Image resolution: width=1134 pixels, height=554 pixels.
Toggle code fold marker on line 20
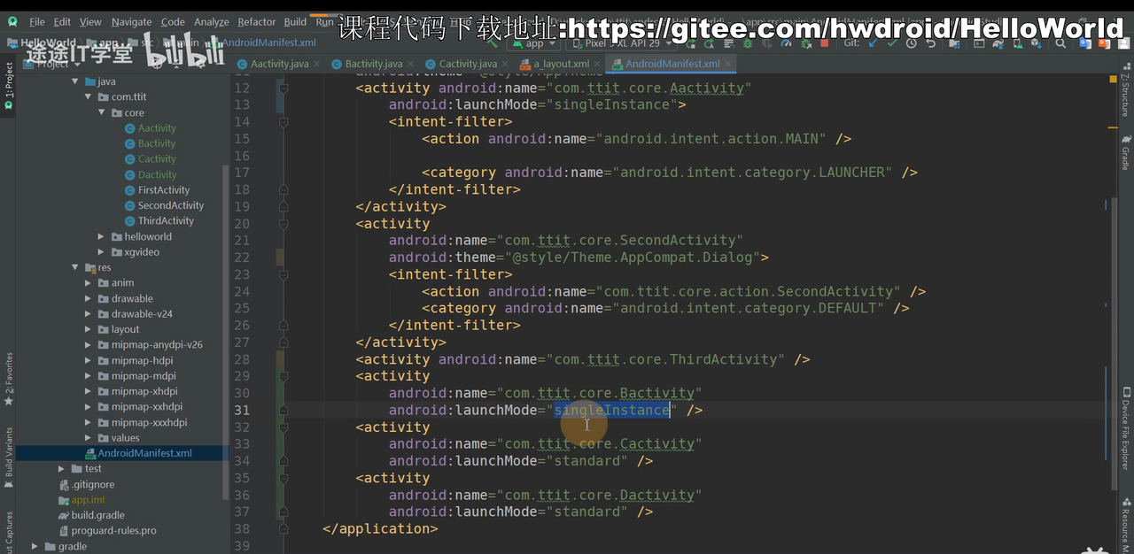point(283,224)
